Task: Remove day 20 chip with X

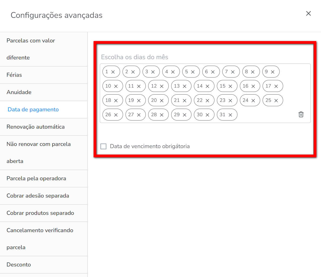Action: (x=162, y=101)
